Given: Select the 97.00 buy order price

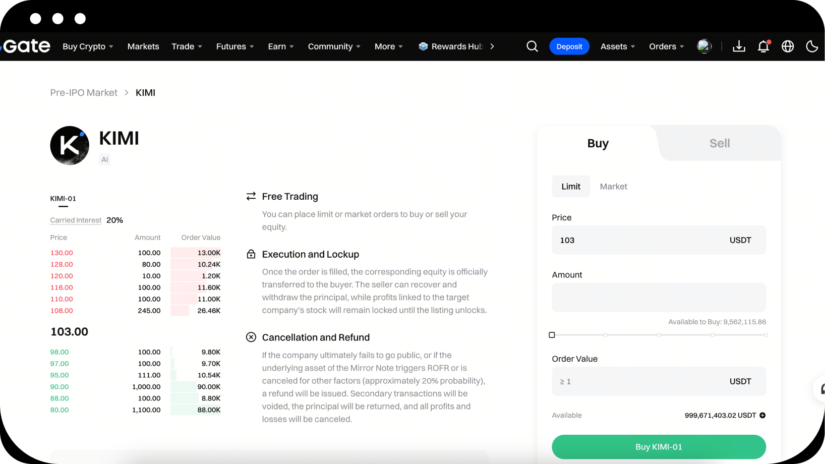Looking at the screenshot, I should 60,364.
